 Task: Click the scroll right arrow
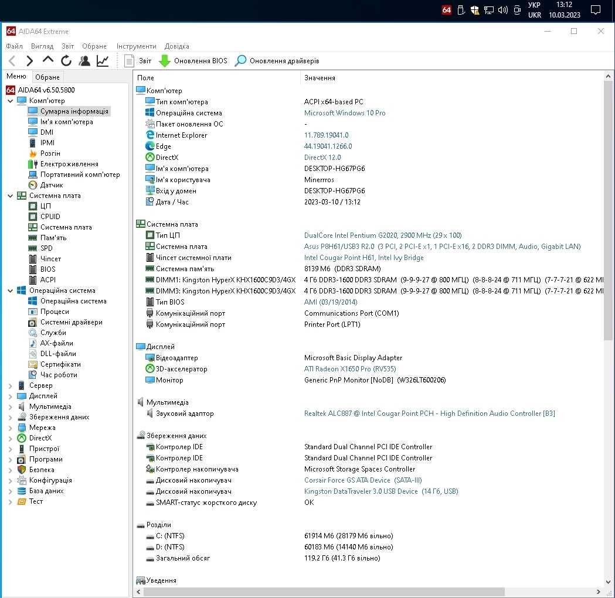pos(598,592)
